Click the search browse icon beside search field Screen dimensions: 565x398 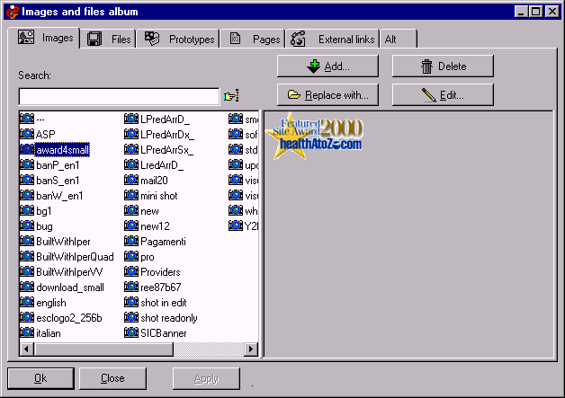(x=231, y=96)
